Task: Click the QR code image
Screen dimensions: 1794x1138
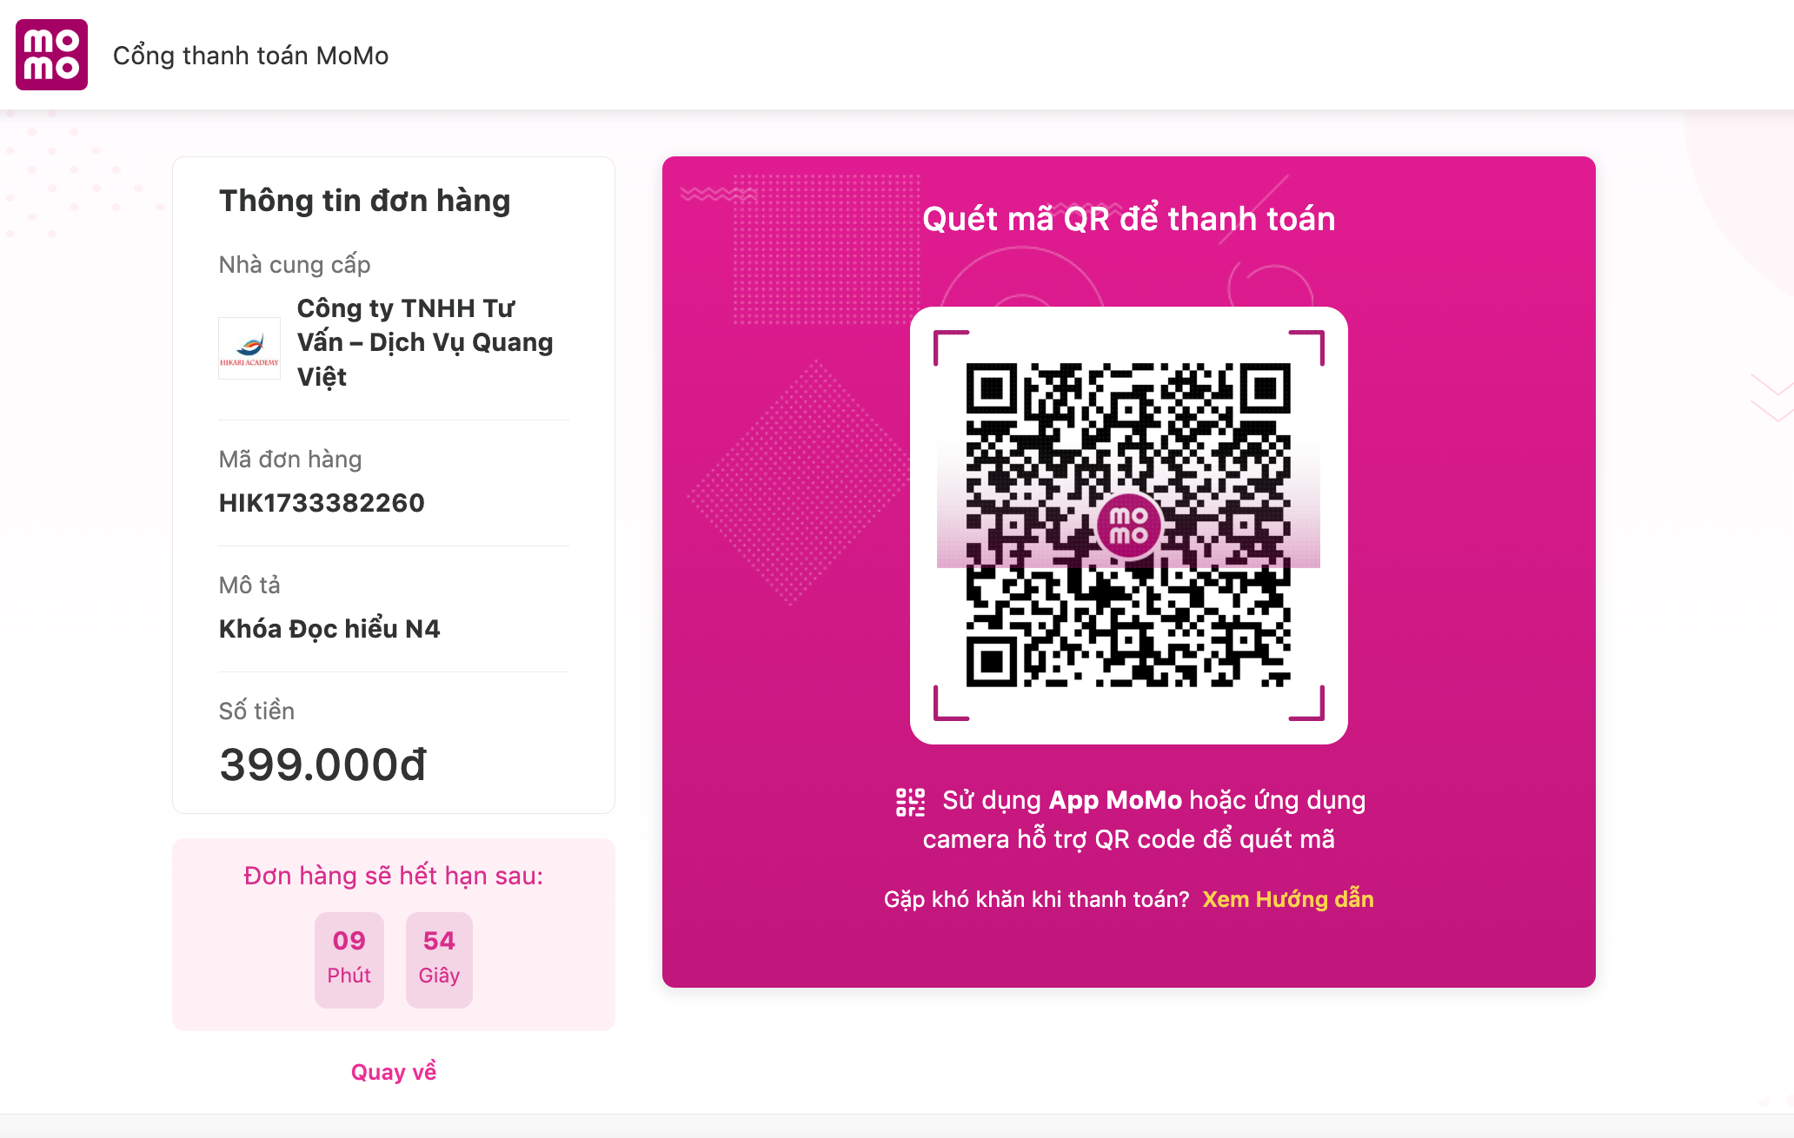Action: tap(1128, 525)
